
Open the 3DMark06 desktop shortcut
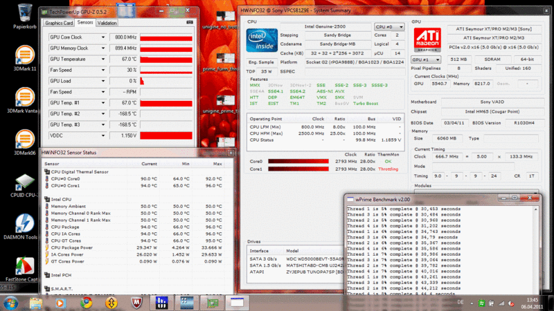(24, 143)
